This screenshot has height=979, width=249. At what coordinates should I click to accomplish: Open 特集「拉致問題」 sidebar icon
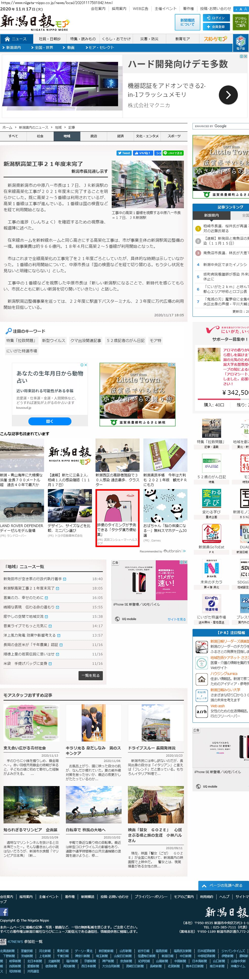211,428
